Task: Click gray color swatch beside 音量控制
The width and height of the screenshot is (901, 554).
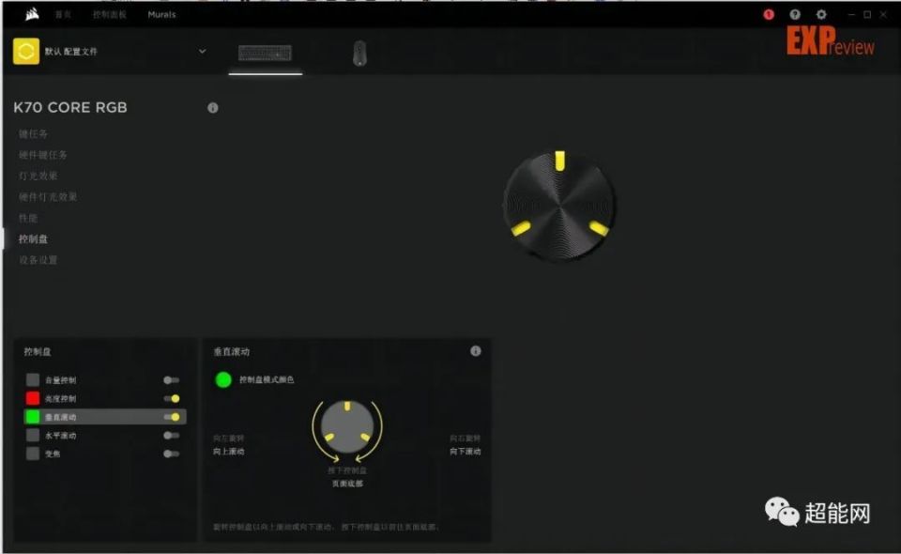Action: (33, 380)
